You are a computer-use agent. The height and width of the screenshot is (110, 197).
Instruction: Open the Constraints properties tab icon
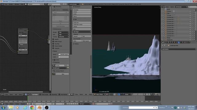(x=176, y=42)
